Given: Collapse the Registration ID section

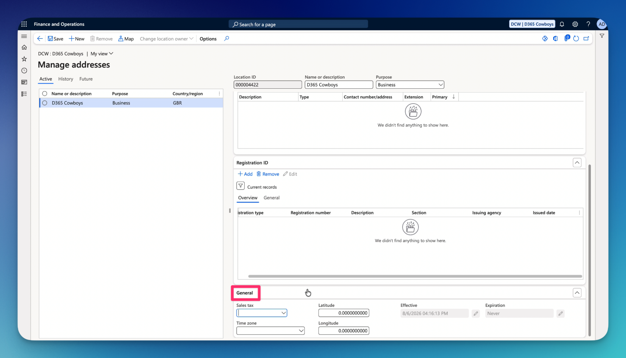Looking at the screenshot, I should click(x=577, y=163).
